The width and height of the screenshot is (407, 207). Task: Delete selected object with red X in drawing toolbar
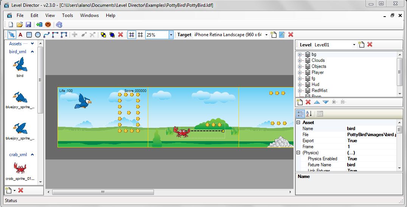coord(120,35)
